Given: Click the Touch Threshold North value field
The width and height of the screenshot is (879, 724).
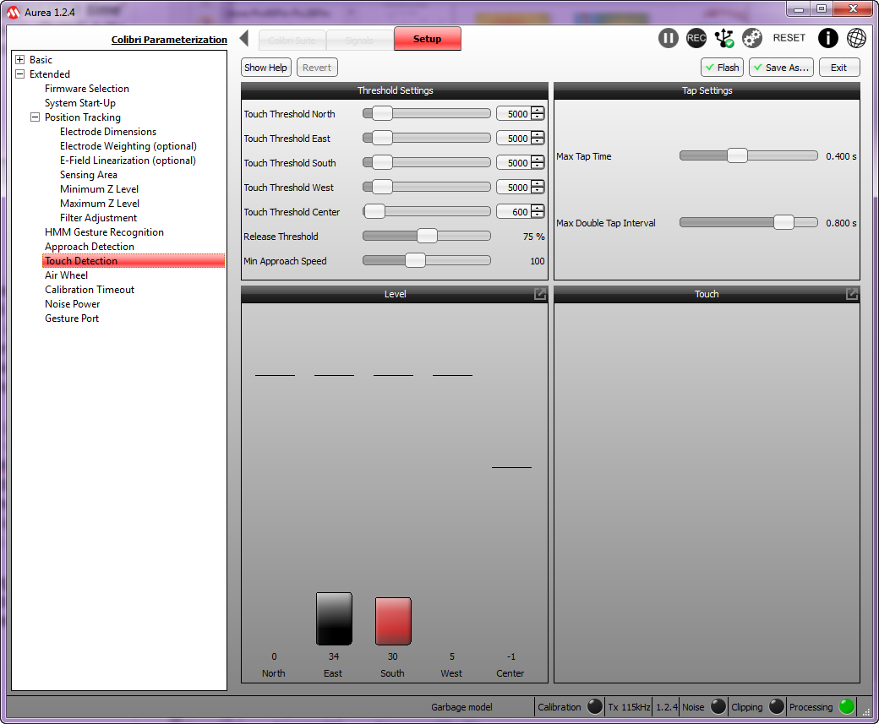Looking at the screenshot, I should pos(513,114).
